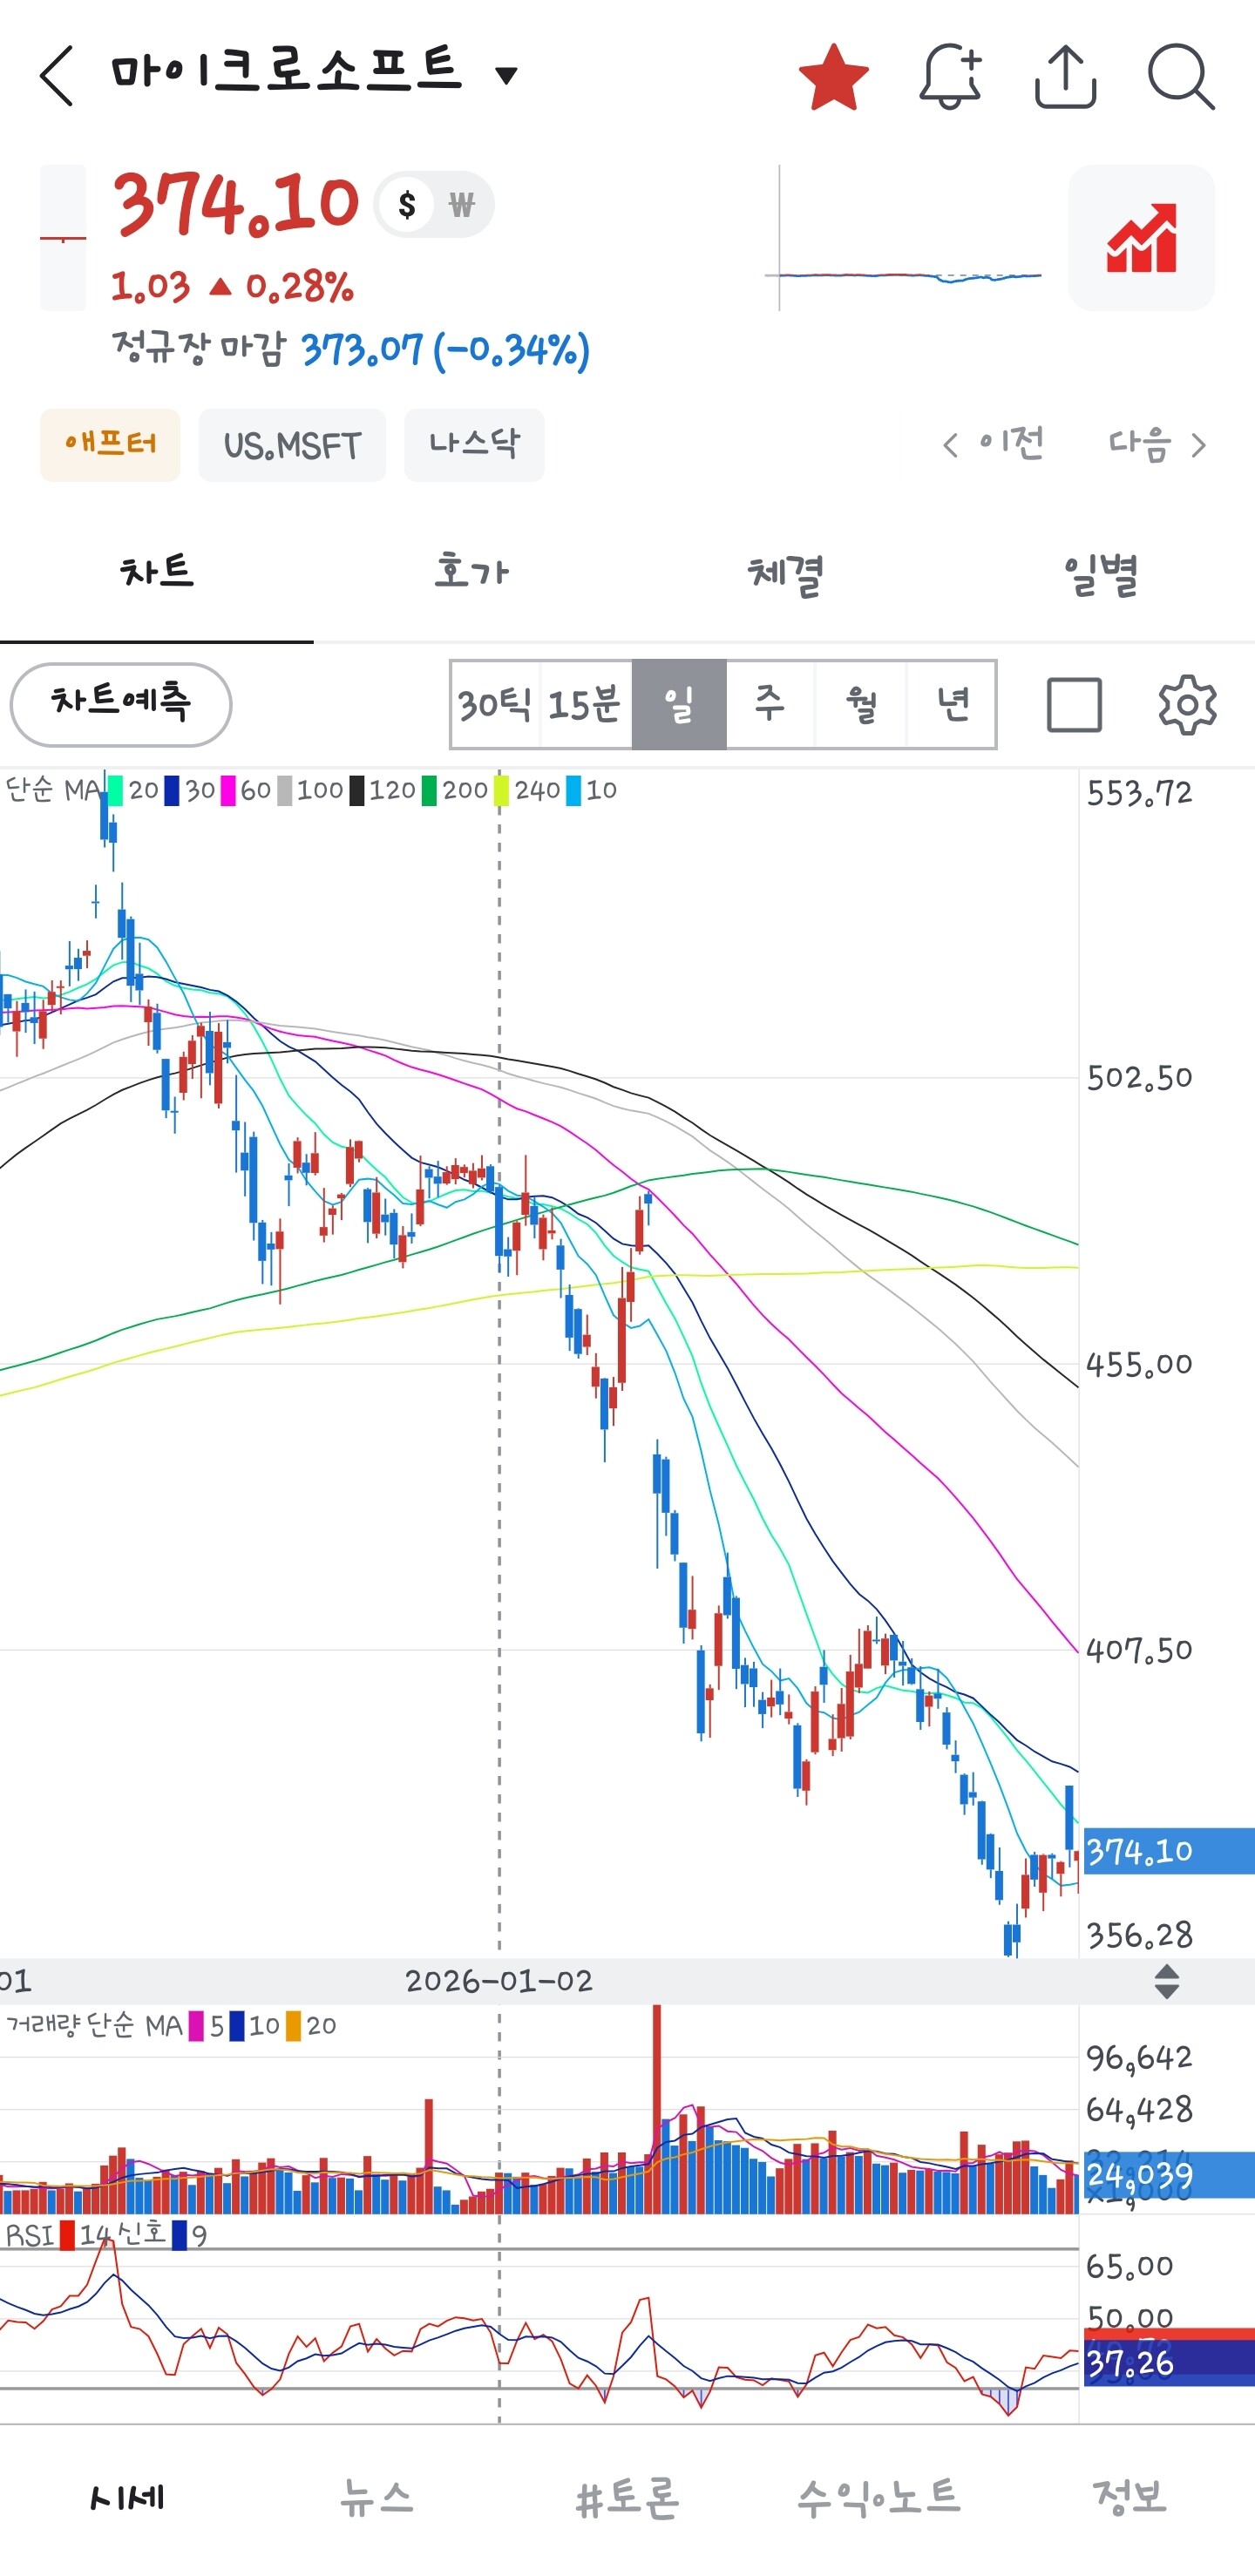Switch currency to dollar ($)
The image size is (1255, 2576).
tap(407, 205)
